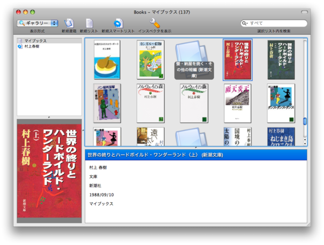Click the selected book title header bar
Screen dimensions: 324x245
(196, 155)
